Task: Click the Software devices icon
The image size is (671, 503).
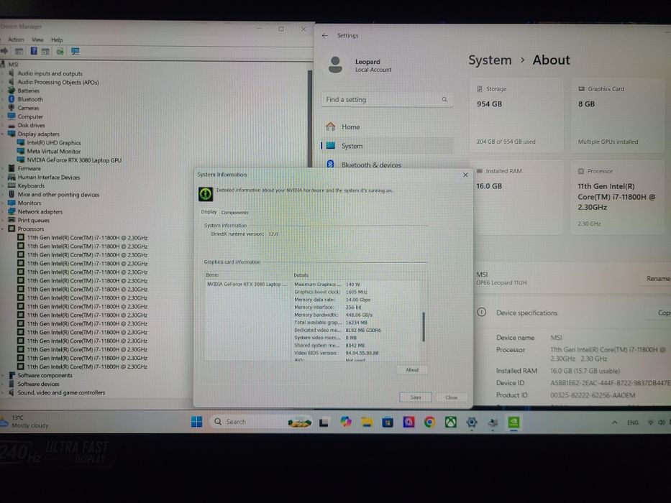Action: click(12, 384)
